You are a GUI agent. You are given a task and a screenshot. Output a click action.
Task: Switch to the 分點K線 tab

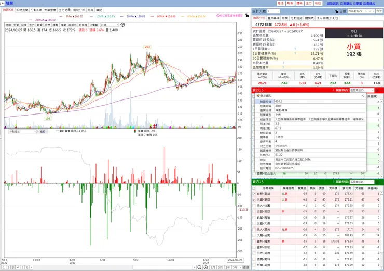(36, 10)
